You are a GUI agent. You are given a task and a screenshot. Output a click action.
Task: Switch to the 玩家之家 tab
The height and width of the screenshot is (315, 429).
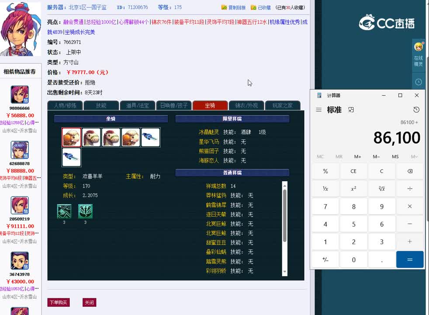(283, 105)
